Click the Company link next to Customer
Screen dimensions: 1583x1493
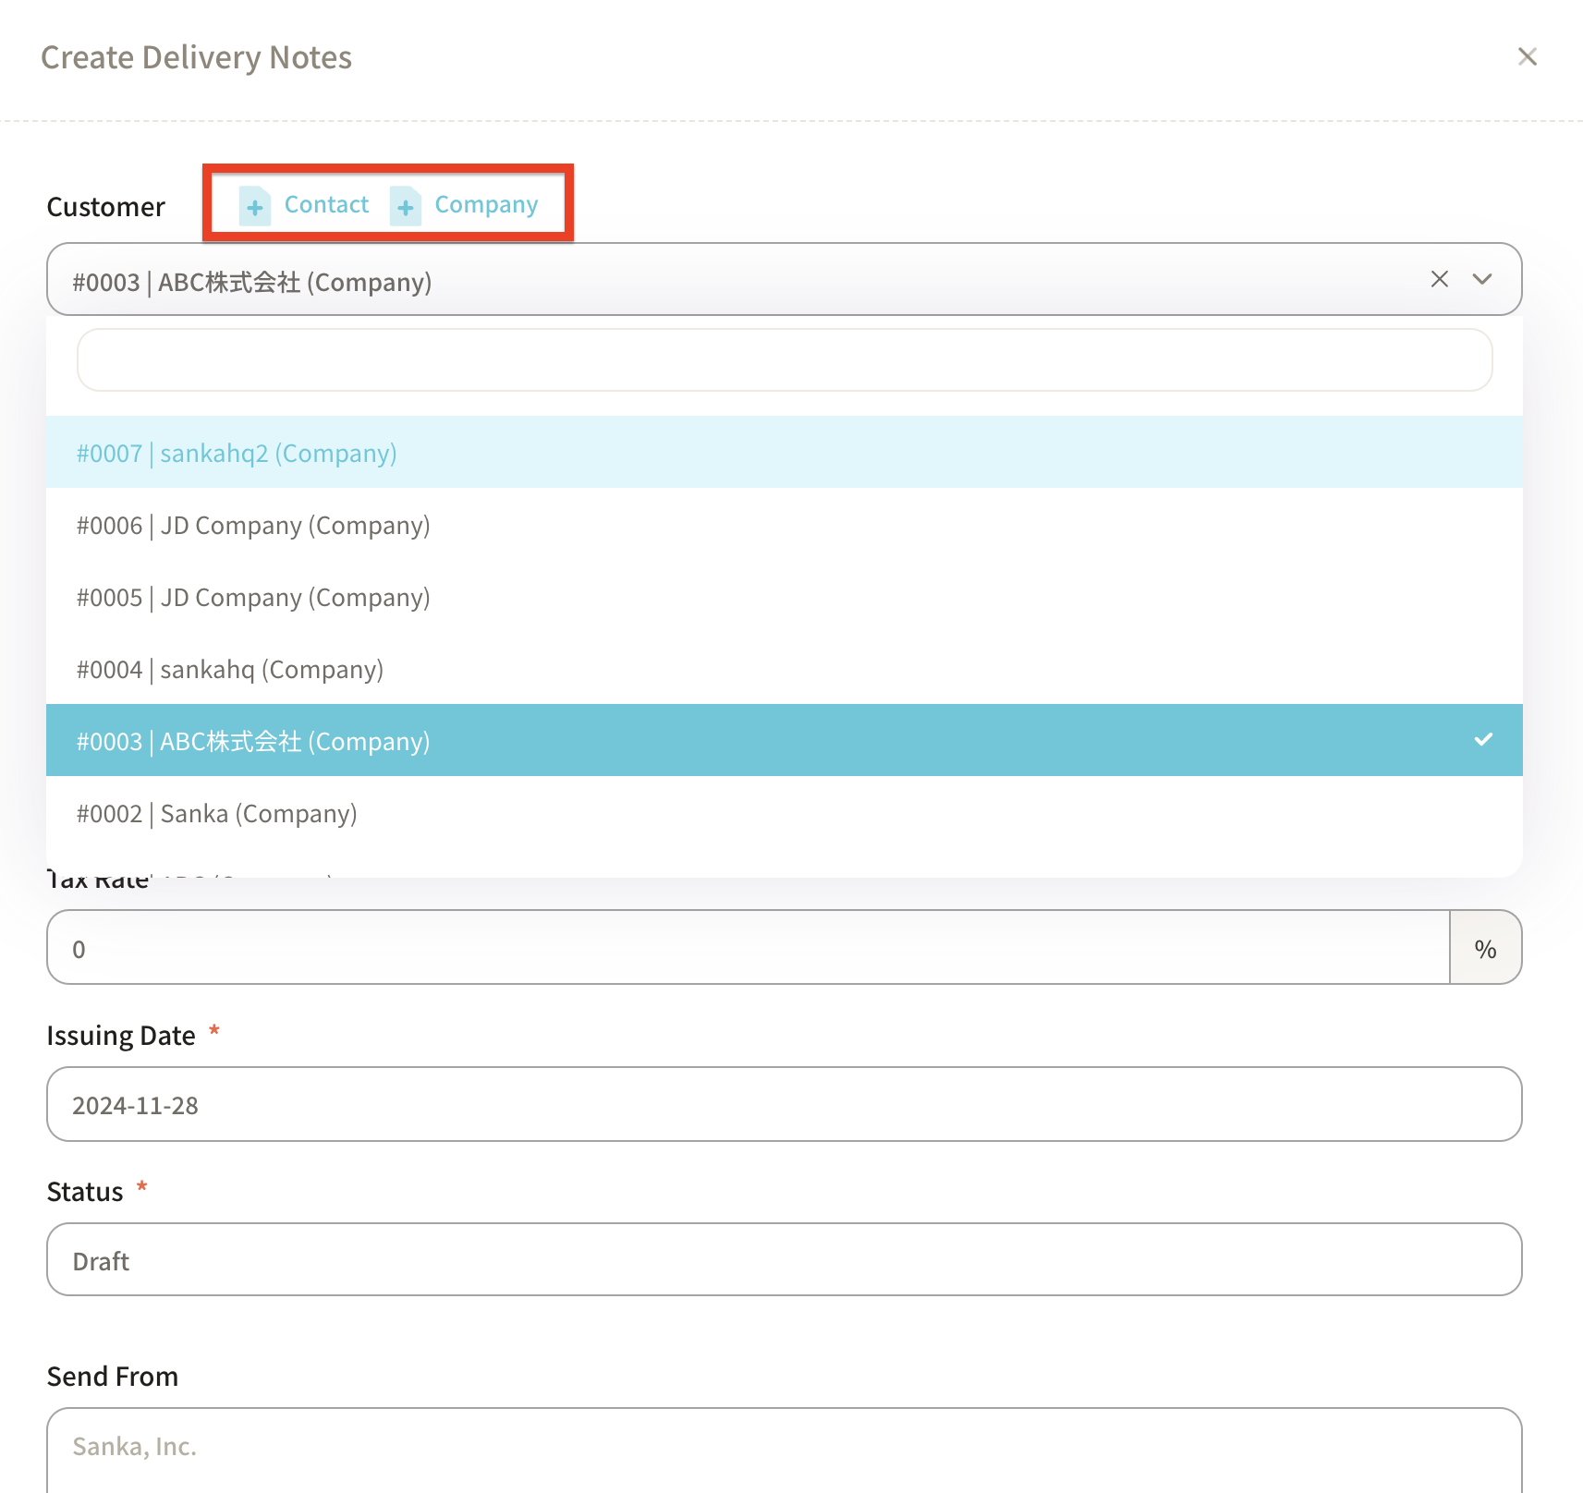(x=486, y=204)
